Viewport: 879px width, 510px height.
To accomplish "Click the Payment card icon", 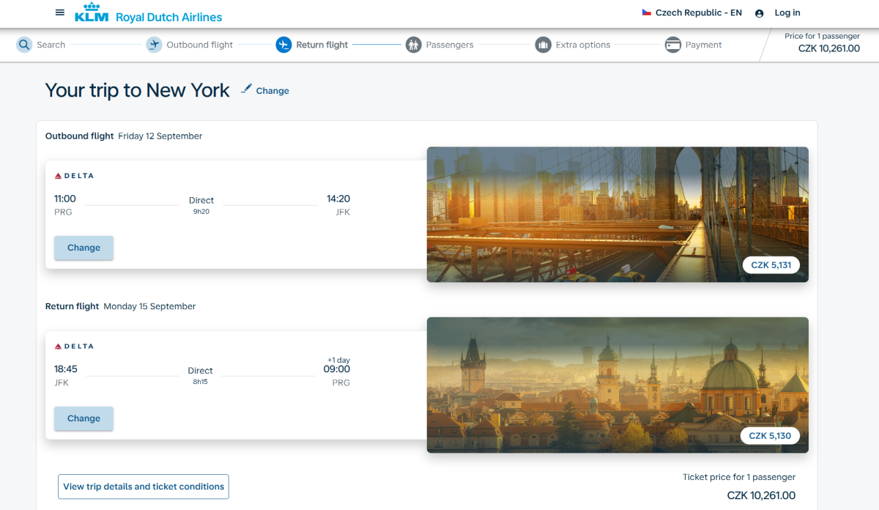I will click(x=672, y=45).
